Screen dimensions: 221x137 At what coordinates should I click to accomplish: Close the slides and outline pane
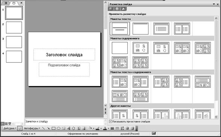tap(21, 3)
